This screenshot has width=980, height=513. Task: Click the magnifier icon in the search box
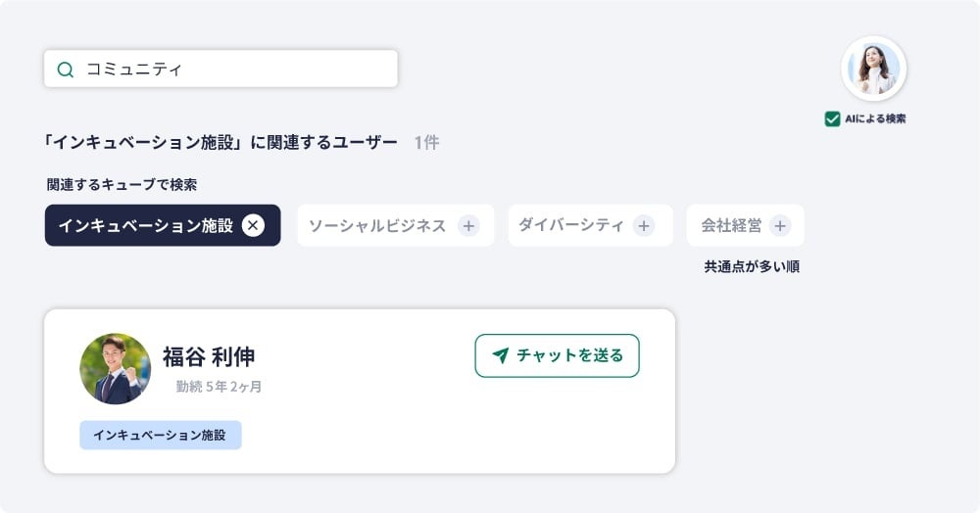point(66,70)
